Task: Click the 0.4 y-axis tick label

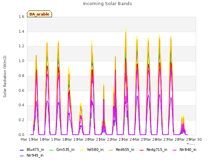Action: pyautogui.click(x=21, y=105)
